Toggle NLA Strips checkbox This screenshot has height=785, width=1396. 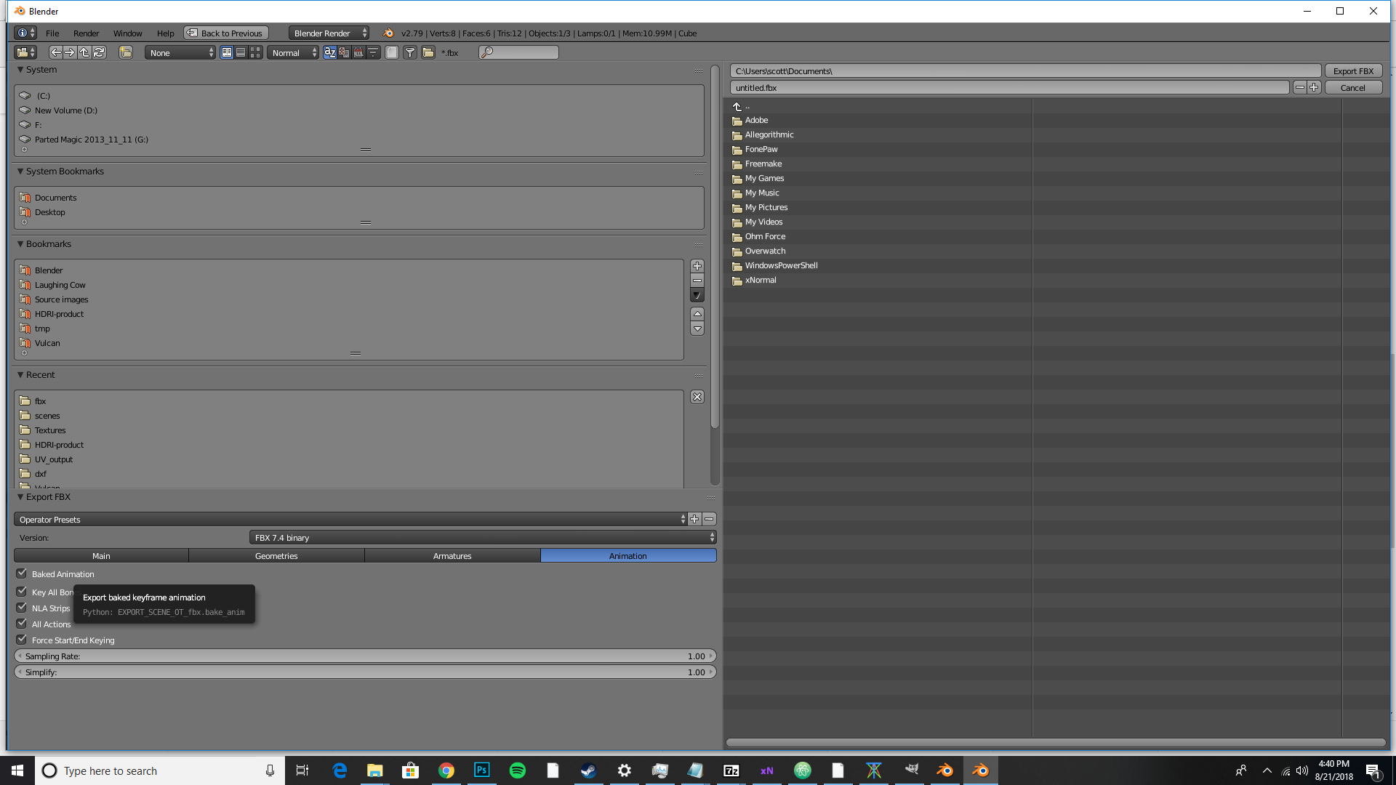(22, 608)
